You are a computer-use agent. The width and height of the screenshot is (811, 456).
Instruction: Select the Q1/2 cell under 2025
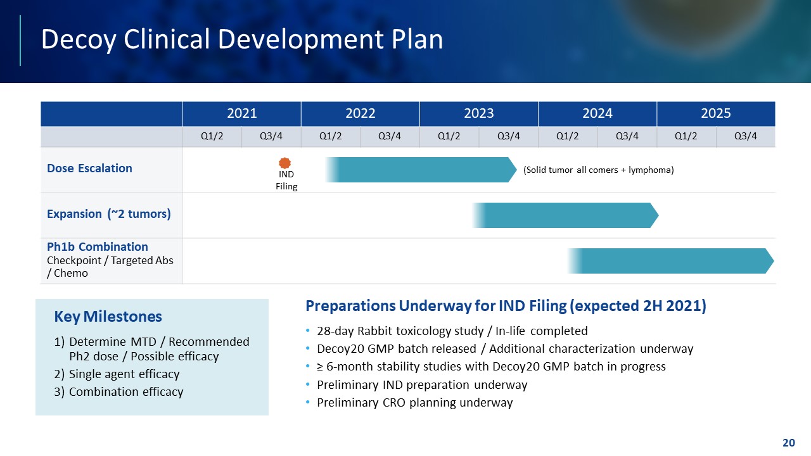[686, 136]
